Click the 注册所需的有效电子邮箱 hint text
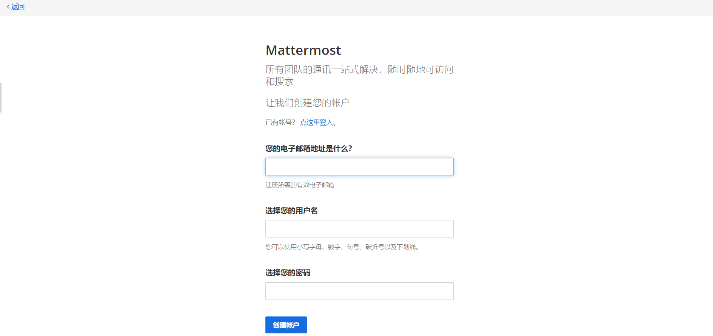Viewport: 713px width, 336px height. tap(300, 185)
